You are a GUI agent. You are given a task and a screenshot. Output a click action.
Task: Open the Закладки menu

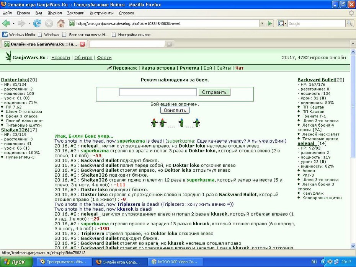(76, 13)
